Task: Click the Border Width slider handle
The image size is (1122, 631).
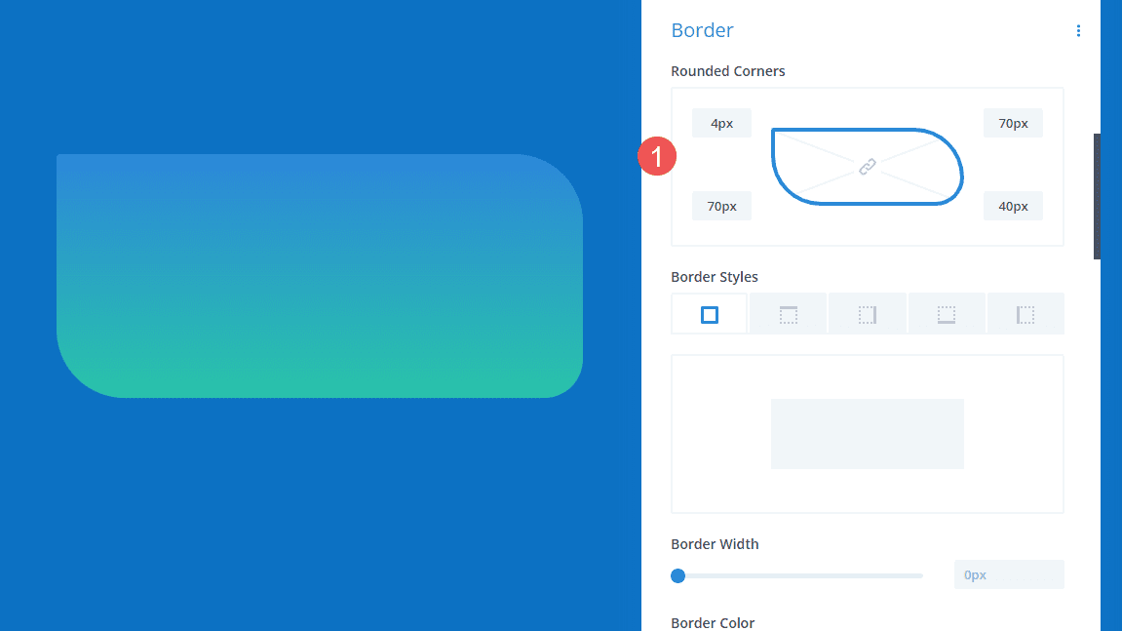Action: [x=678, y=576]
